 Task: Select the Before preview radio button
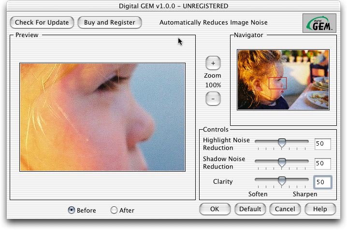(x=71, y=210)
